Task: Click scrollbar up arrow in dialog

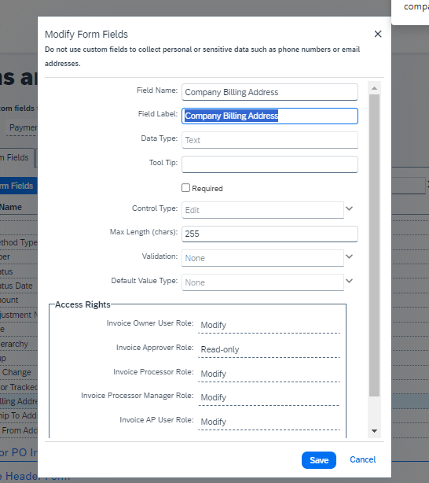Action: pyautogui.click(x=374, y=88)
